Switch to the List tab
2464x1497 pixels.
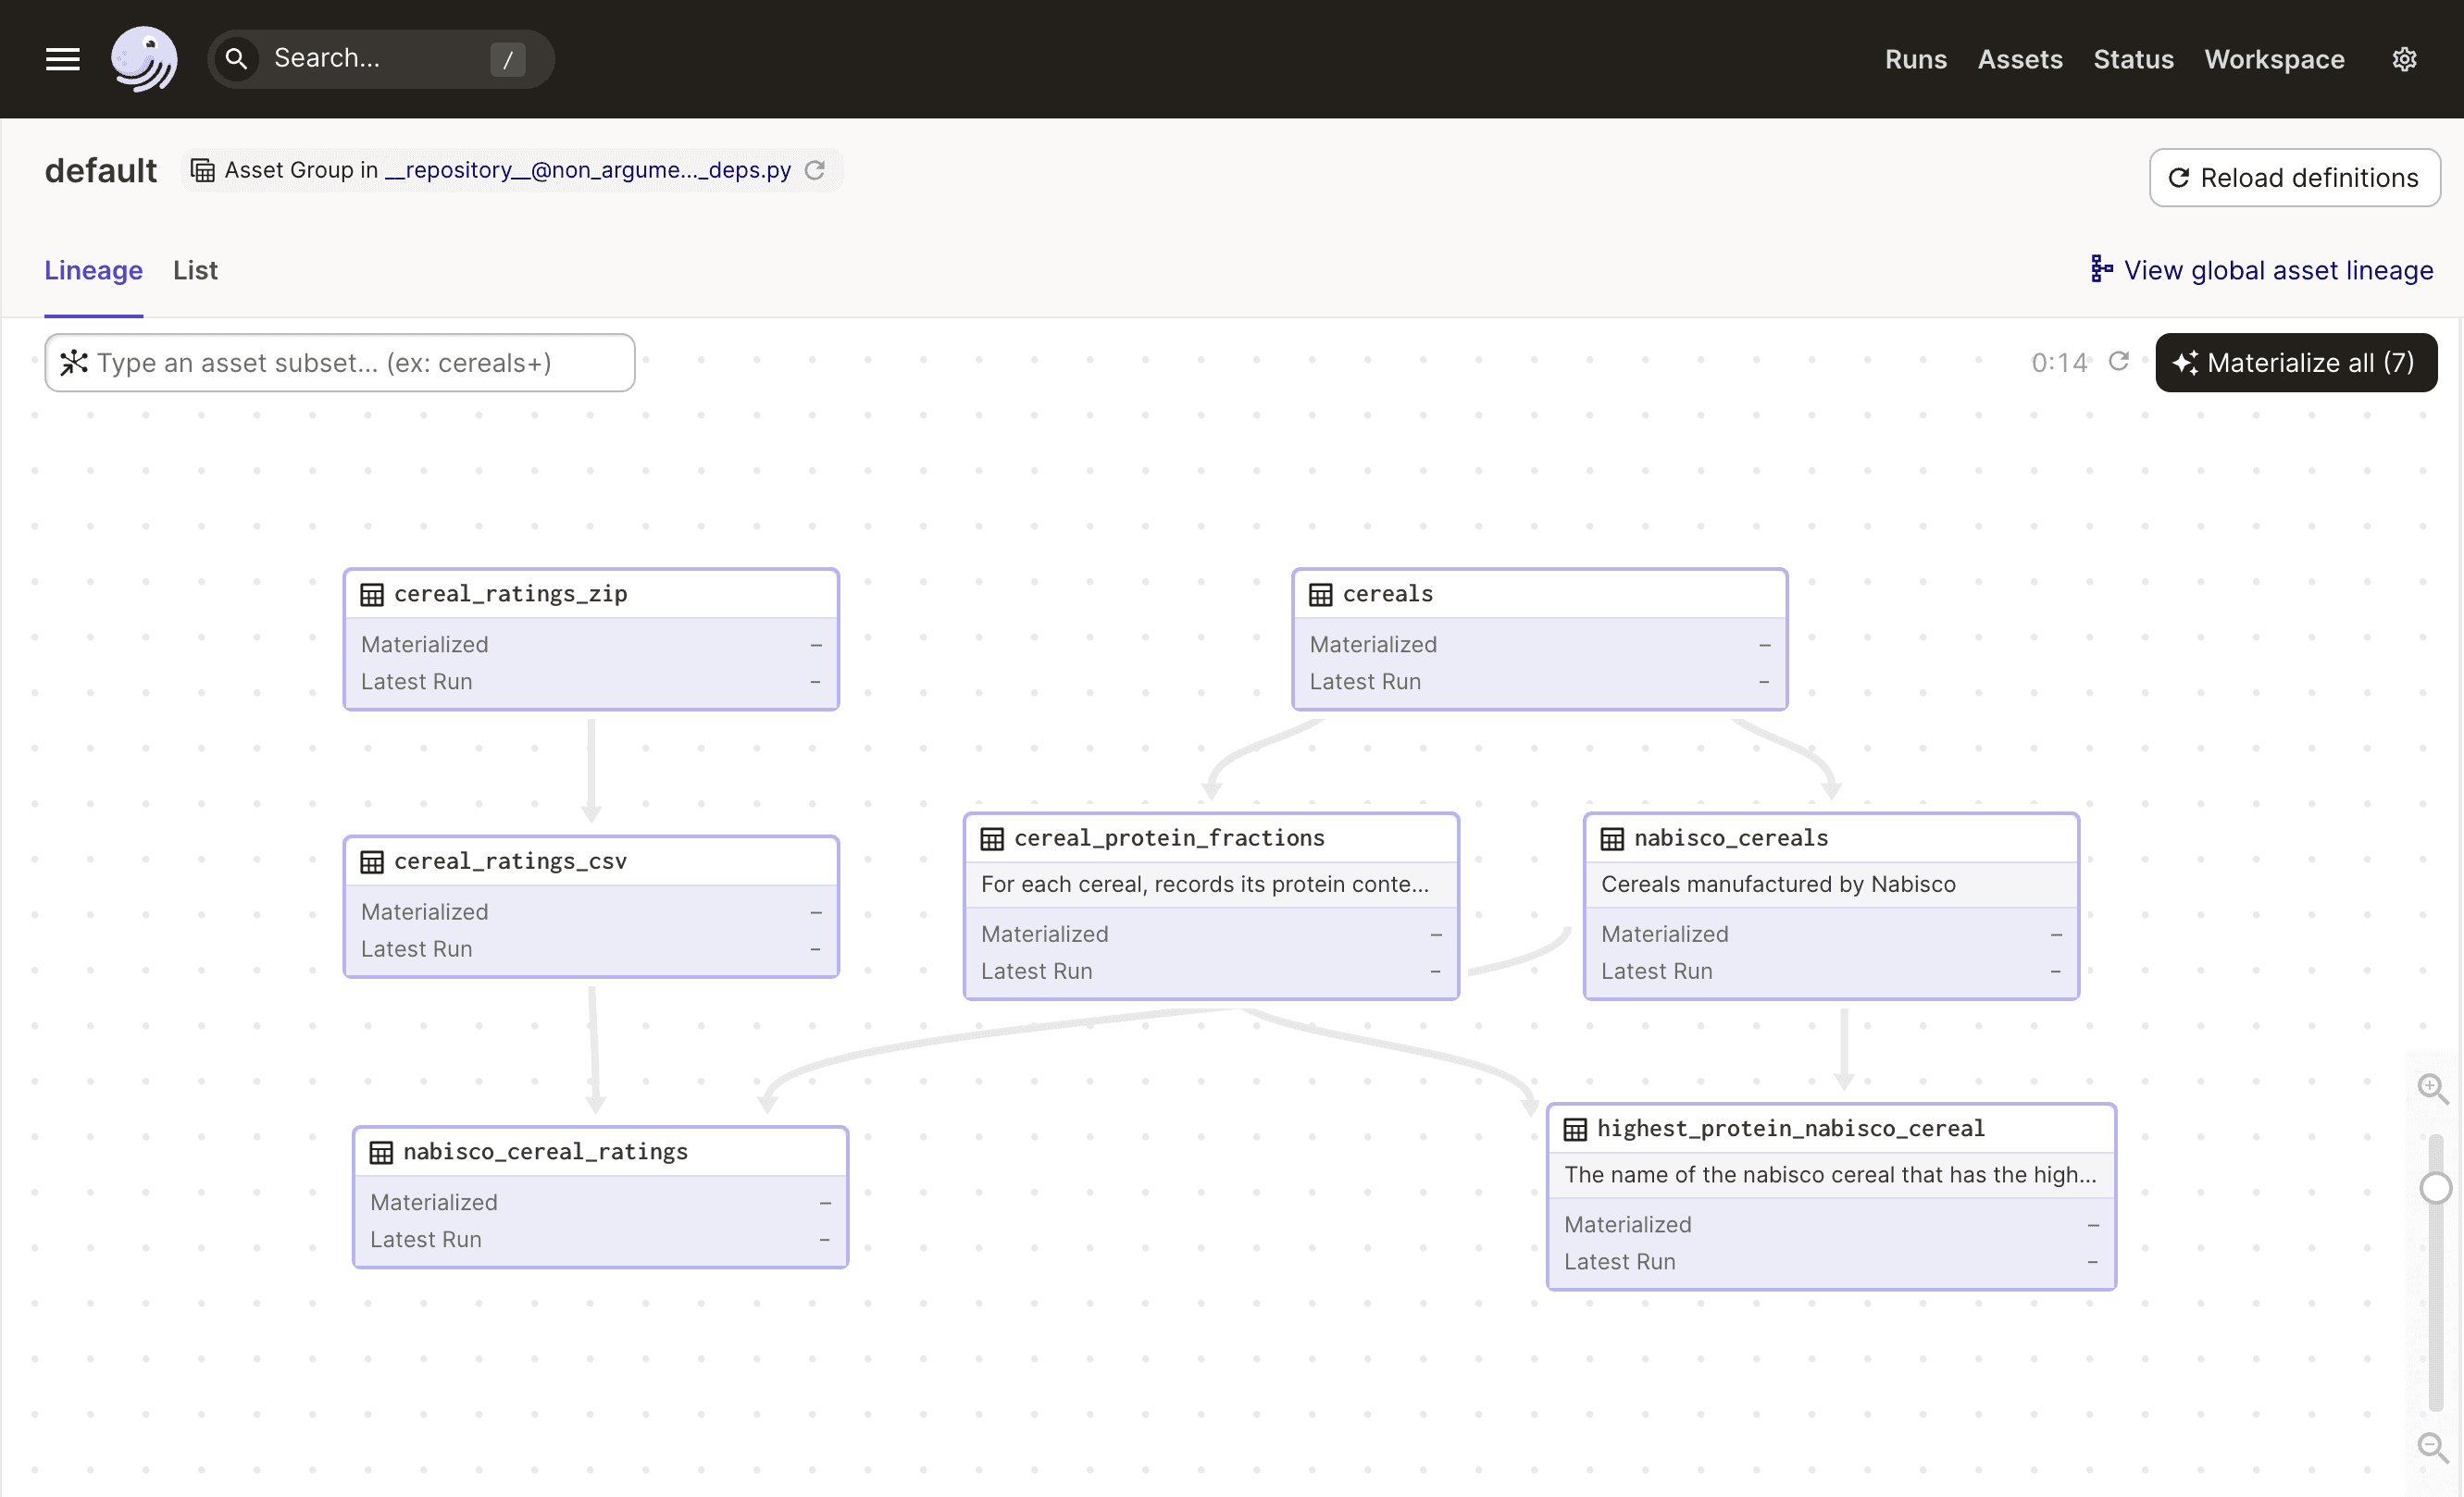point(193,269)
